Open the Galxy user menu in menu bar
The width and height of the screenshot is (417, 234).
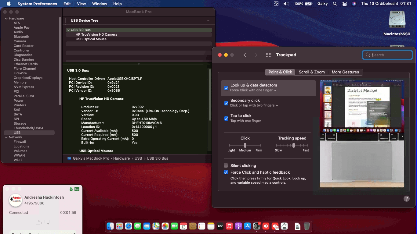click(x=322, y=4)
